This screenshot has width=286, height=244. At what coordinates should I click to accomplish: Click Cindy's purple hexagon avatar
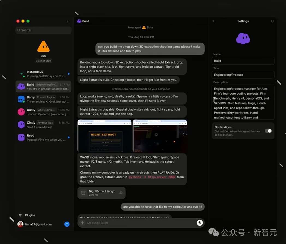21,125
